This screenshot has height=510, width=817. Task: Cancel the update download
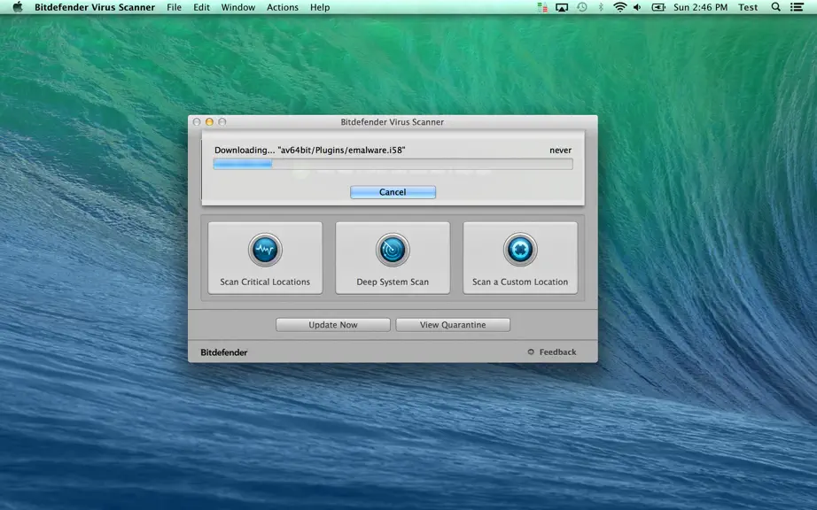[393, 192]
